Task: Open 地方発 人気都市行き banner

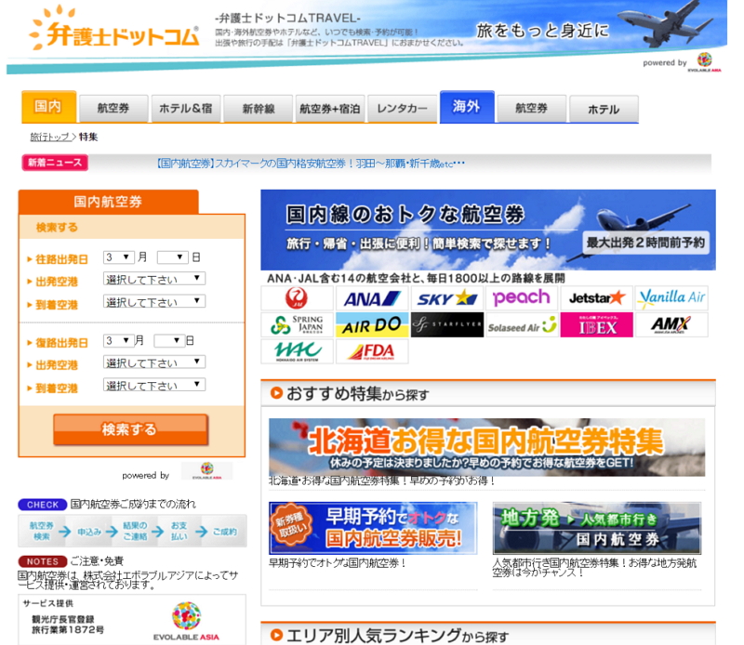Action: [x=597, y=528]
